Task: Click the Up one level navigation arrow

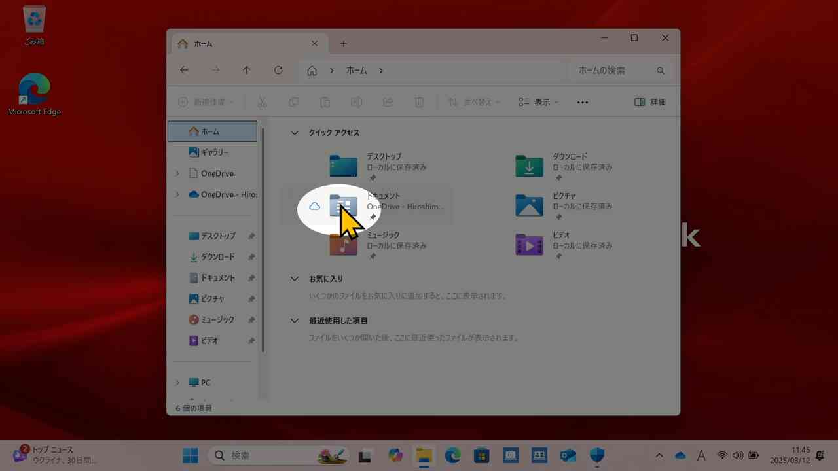Action: pyautogui.click(x=246, y=70)
